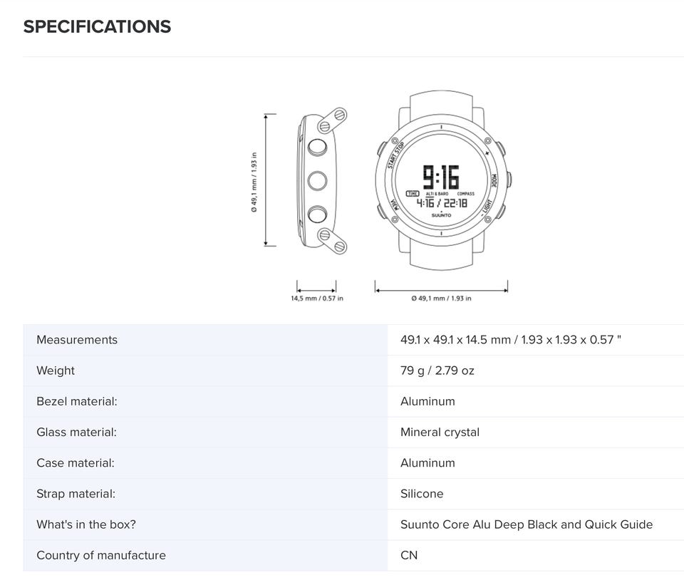Click the vertical Ø 49,1 mm height label
684x585 pixels.
coord(254,182)
